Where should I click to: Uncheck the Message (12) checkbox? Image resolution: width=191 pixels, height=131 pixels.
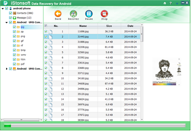11,18
